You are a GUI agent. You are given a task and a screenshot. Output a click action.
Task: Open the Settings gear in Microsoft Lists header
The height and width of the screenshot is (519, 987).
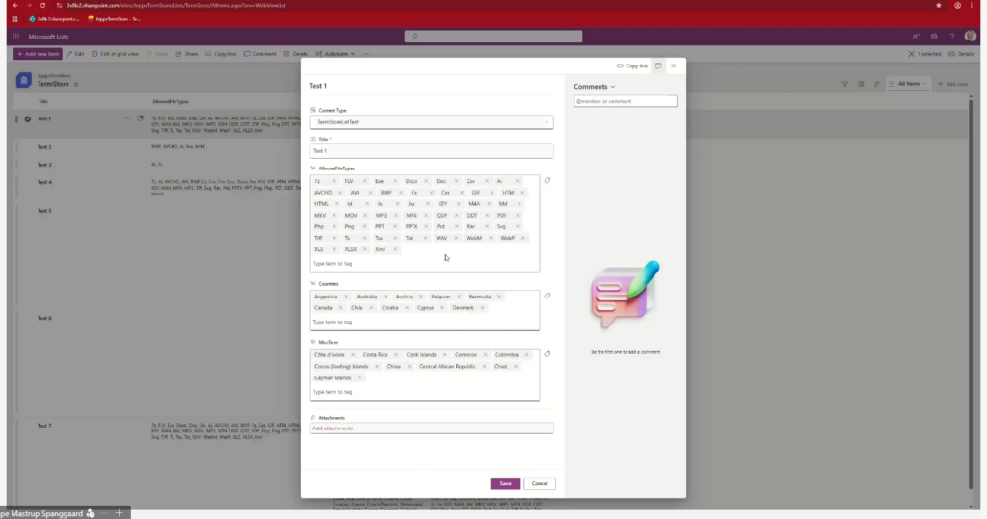click(x=934, y=37)
